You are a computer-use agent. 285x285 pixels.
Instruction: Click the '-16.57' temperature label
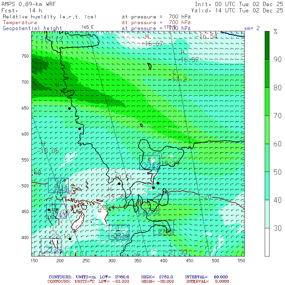pyautogui.click(x=187, y=60)
